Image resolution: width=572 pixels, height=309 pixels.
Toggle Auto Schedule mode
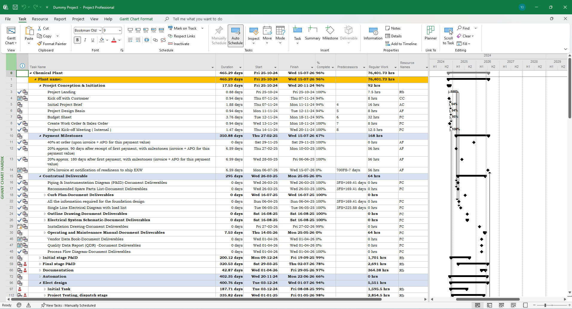(235, 35)
